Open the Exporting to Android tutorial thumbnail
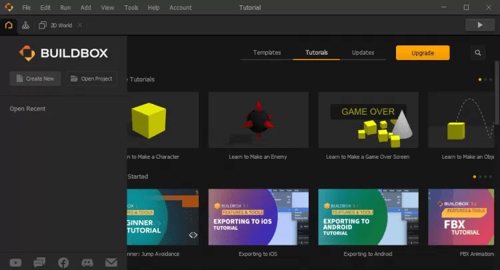This screenshot has width=500, height=270. pos(368,217)
